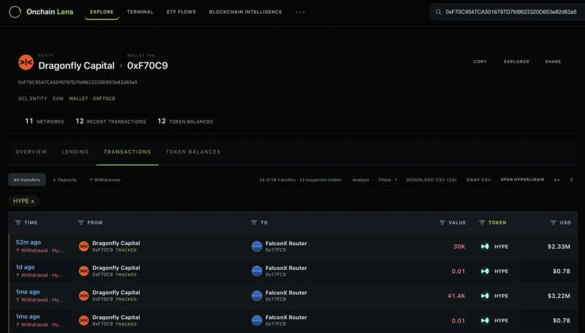This screenshot has width=585, height=333.
Task: Click the 1d ago timestamp link
Action: click(x=26, y=267)
